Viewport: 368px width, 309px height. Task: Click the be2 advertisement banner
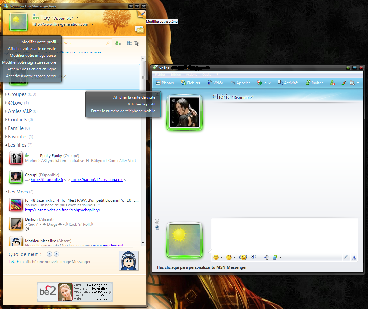[75, 292]
